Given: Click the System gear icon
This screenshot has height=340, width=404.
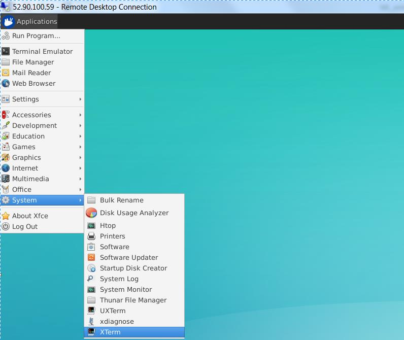Looking at the screenshot, I should click(x=6, y=200).
